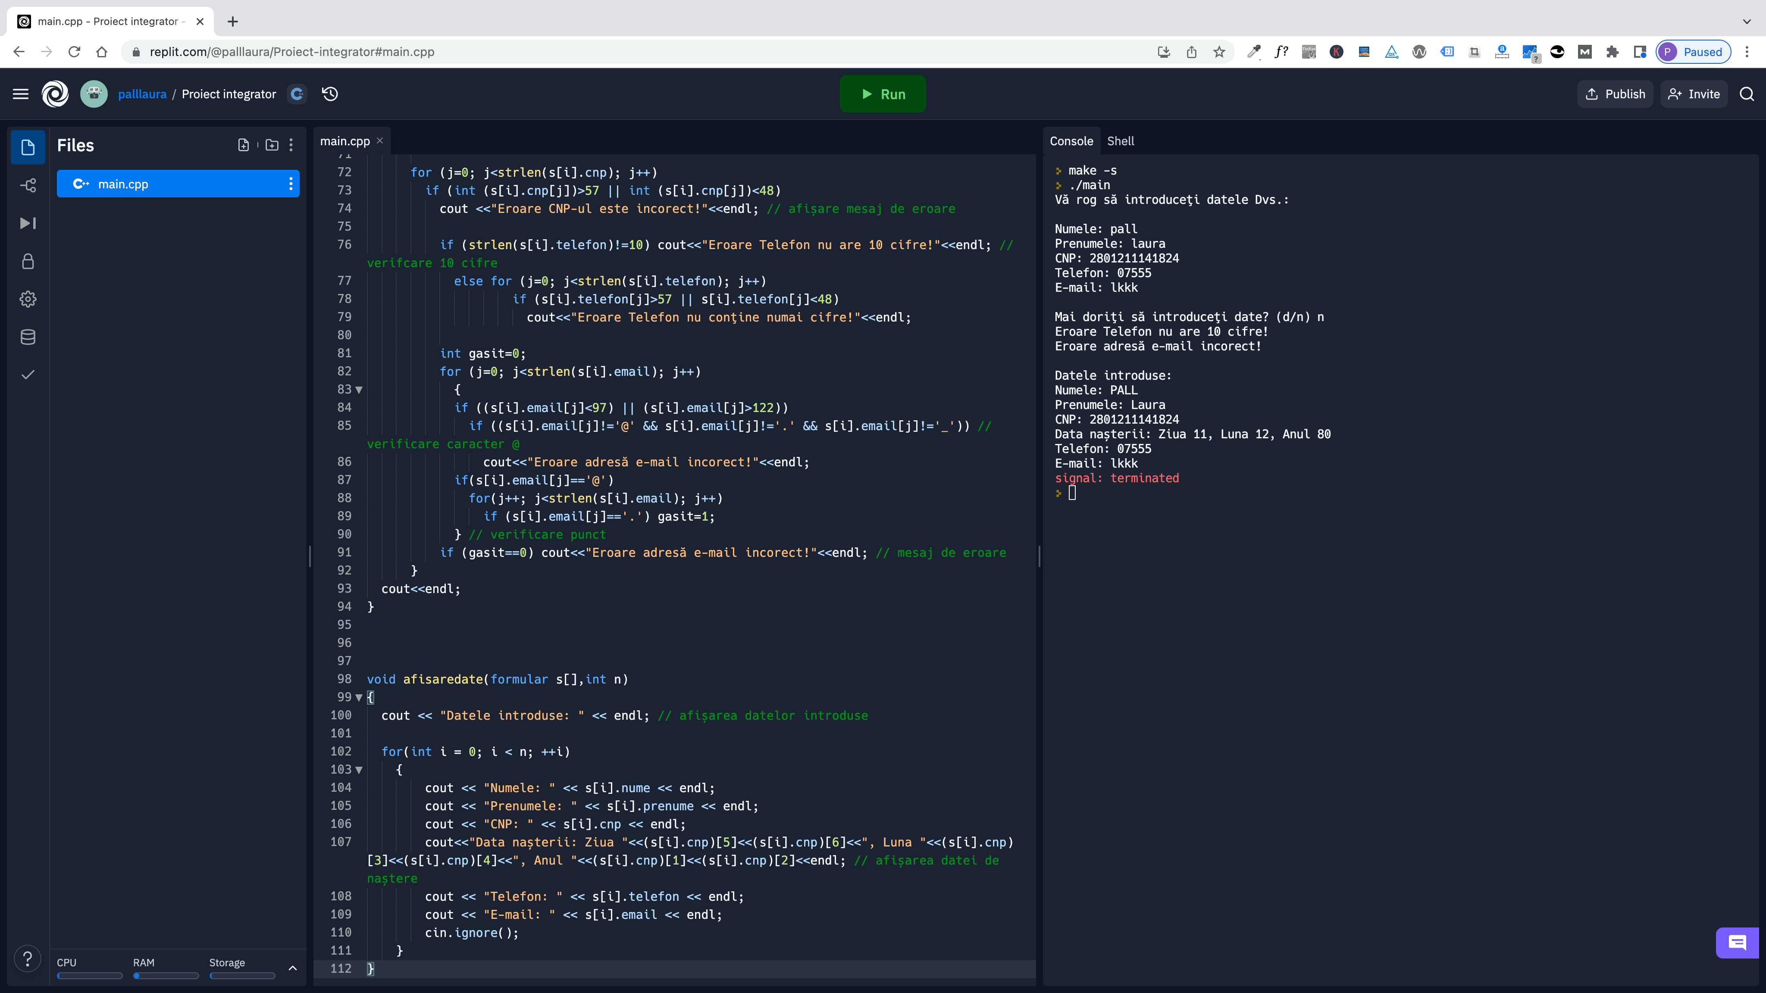Collapse the CPU/RAM/Storage resources section

(293, 968)
